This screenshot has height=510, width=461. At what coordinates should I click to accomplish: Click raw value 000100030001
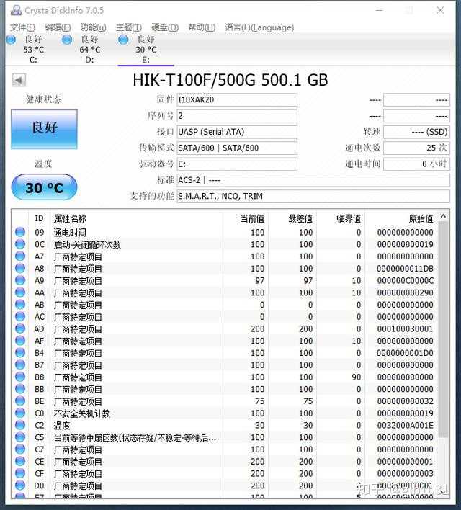pos(405,328)
